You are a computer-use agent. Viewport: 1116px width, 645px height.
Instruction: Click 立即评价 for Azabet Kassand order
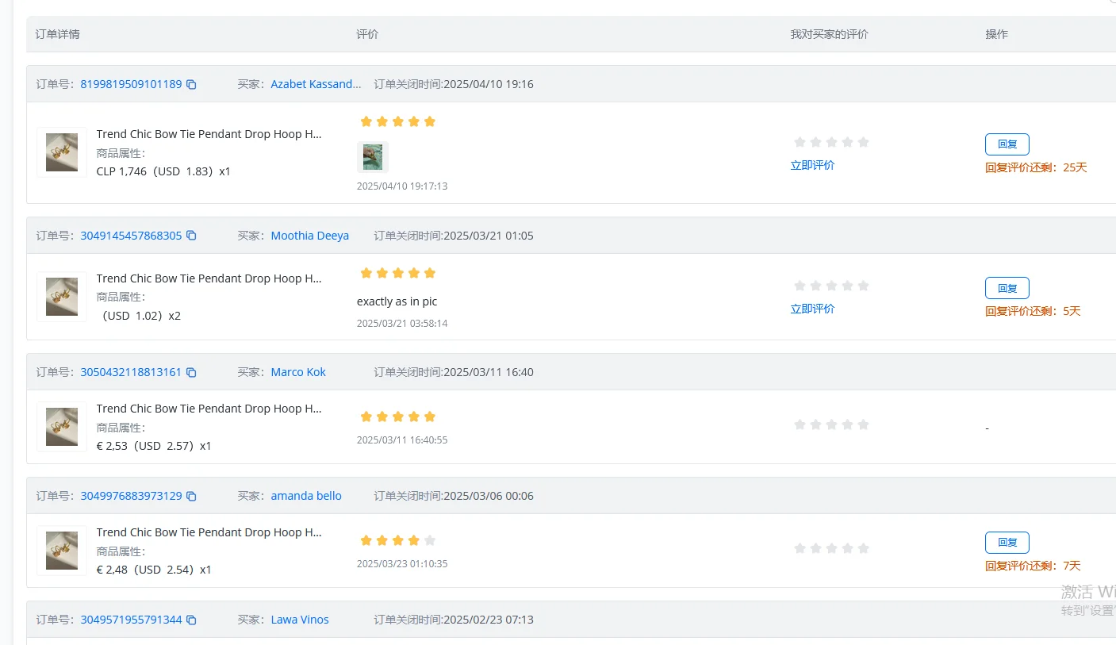(812, 165)
